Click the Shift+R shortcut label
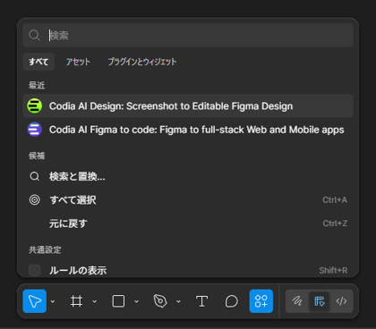 point(333,270)
